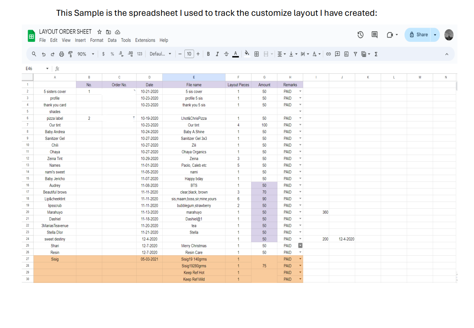The image size is (474, 328).
Task: Insert a chart from the toolbar
Action: pyautogui.click(x=346, y=54)
